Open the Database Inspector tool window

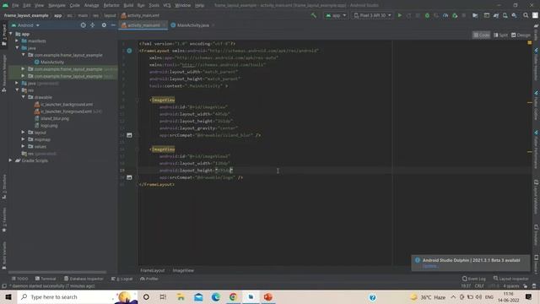(x=84, y=279)
